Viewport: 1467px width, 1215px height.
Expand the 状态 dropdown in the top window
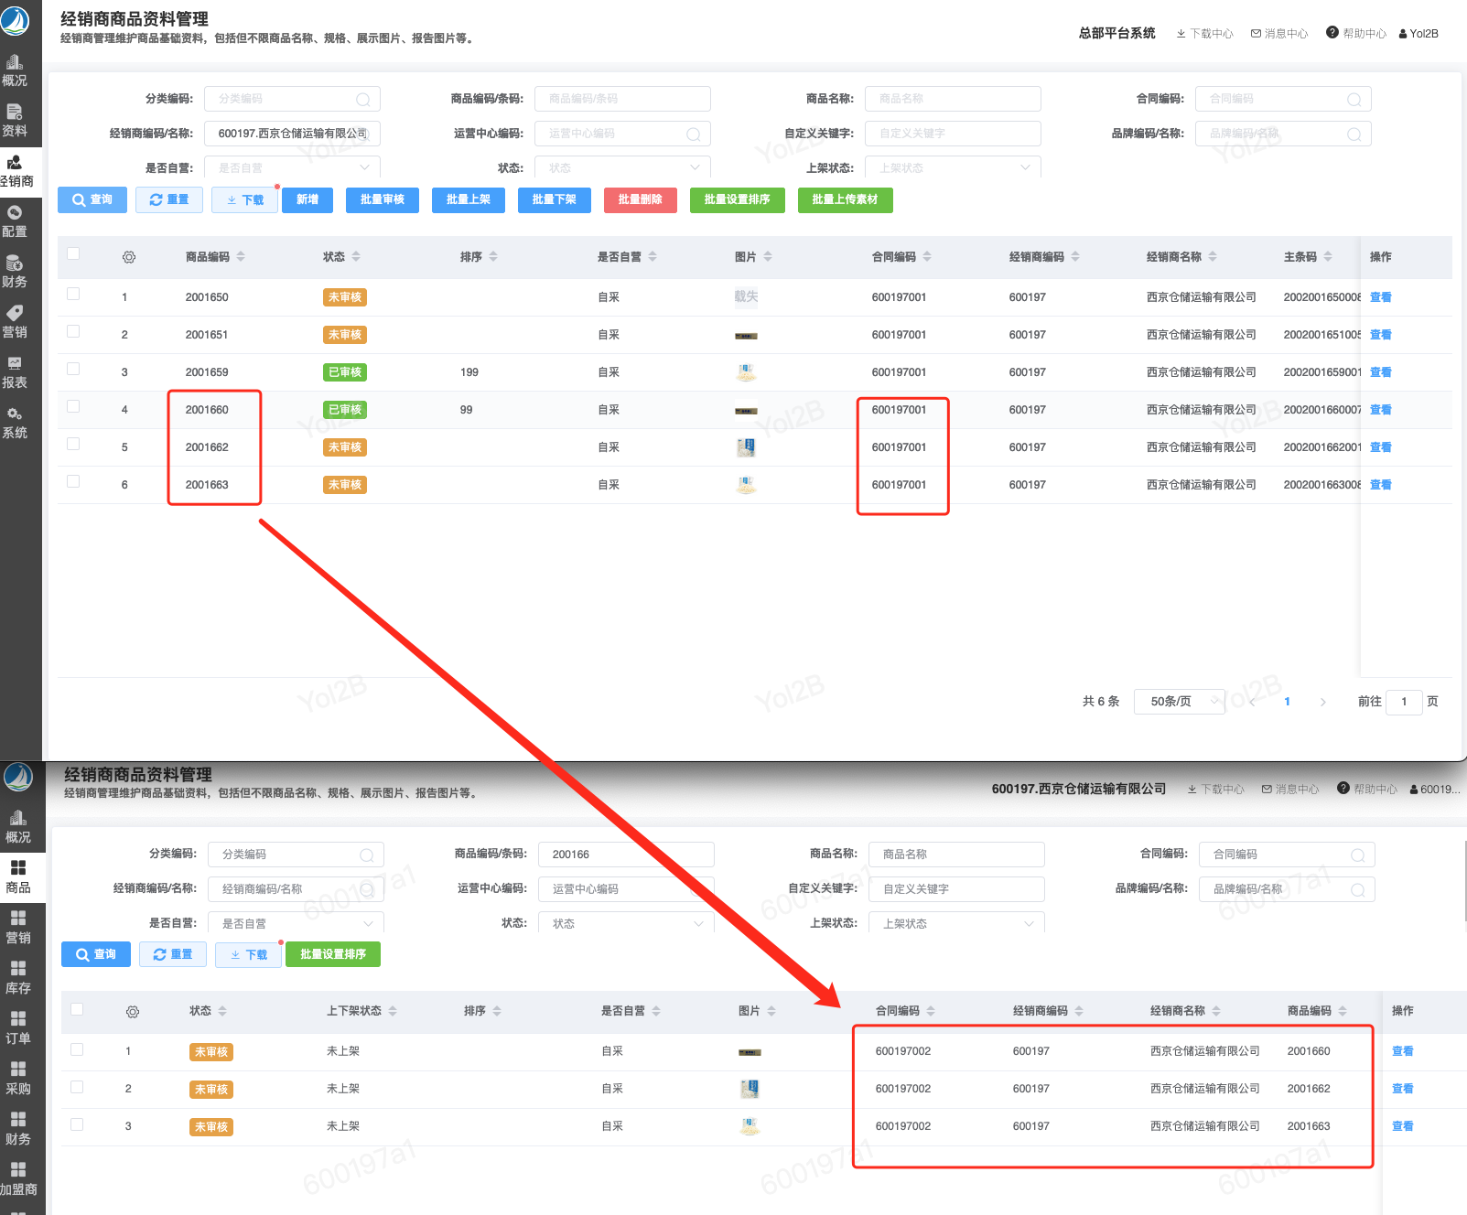coord(622,167)
